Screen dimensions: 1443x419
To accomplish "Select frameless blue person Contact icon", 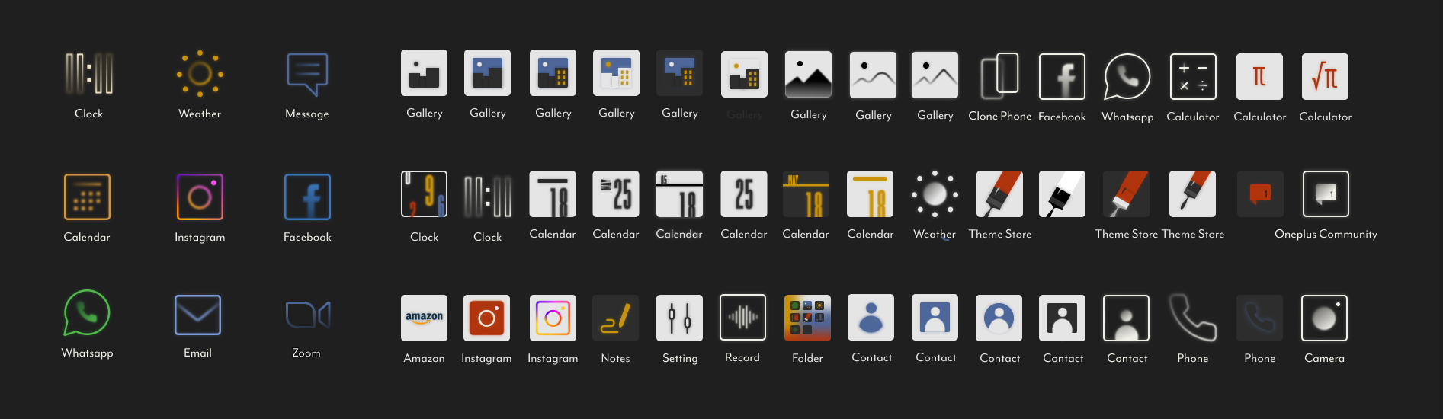I will click(x=871, y=317).
